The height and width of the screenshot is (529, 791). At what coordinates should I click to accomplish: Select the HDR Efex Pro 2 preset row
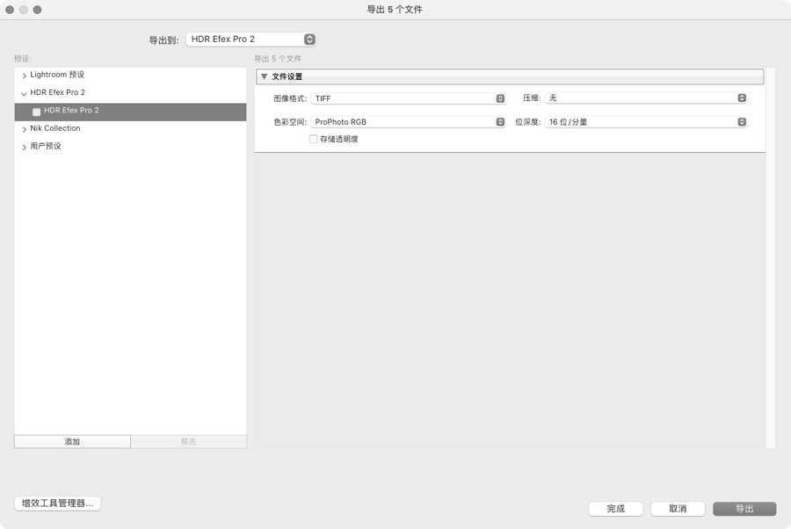coord(130,112)
